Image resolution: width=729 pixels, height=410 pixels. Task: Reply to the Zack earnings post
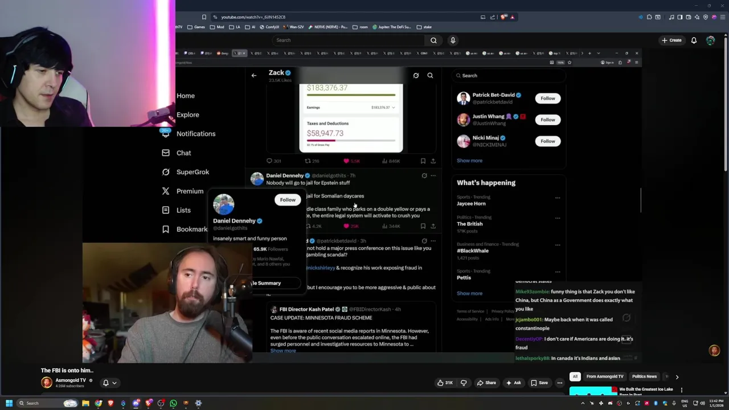click(x=269, y=161)
